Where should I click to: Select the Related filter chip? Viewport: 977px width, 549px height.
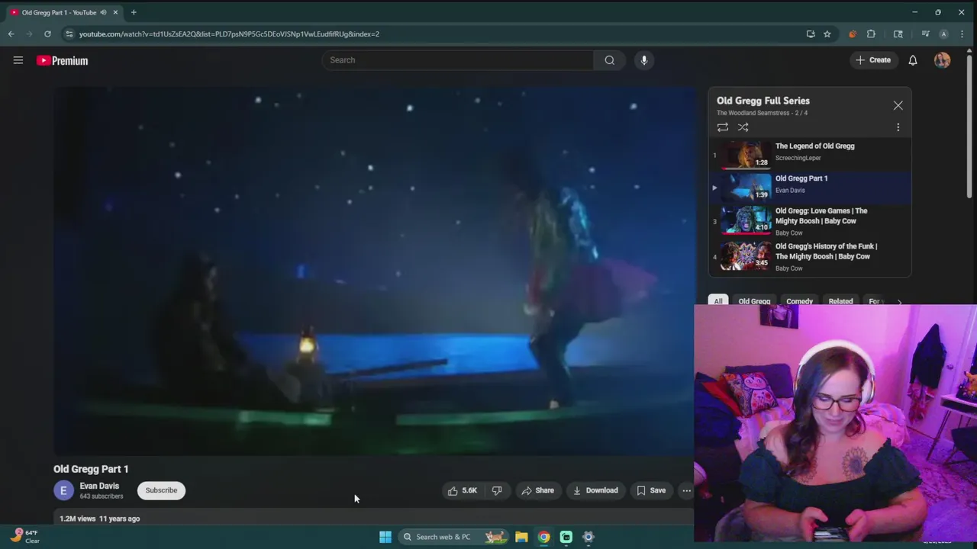tap(840, 301)
